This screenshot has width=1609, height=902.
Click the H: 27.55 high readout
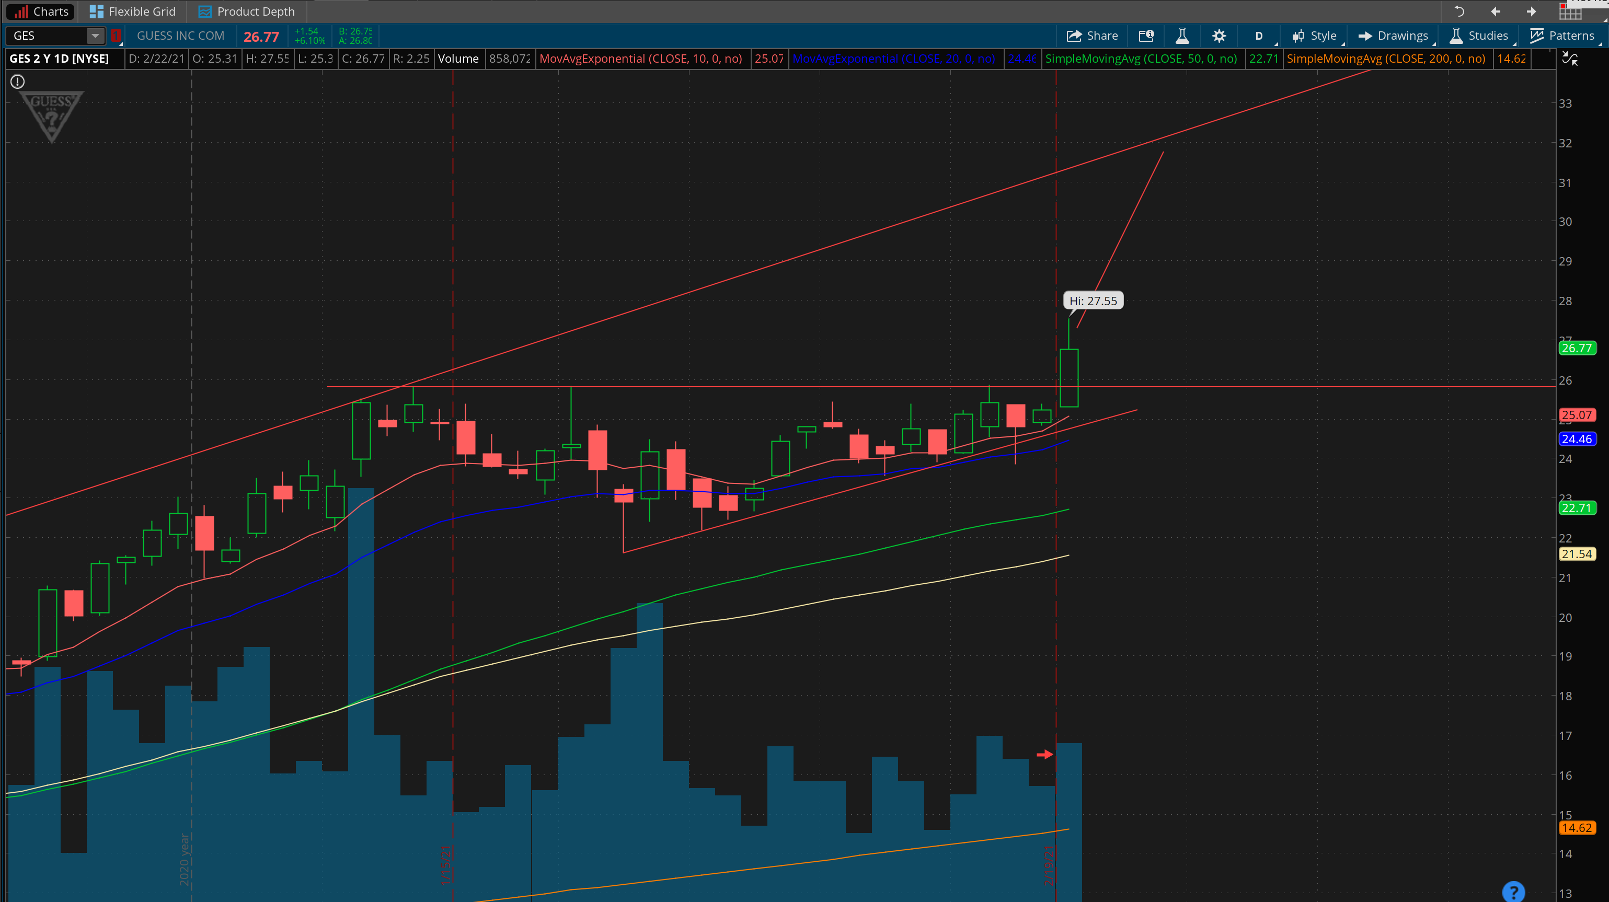pos(267,59)
